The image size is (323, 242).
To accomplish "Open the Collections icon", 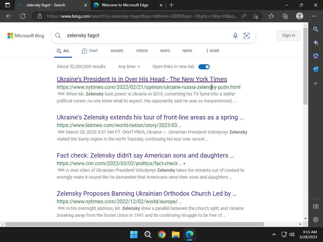I will [x=285, y=16].
